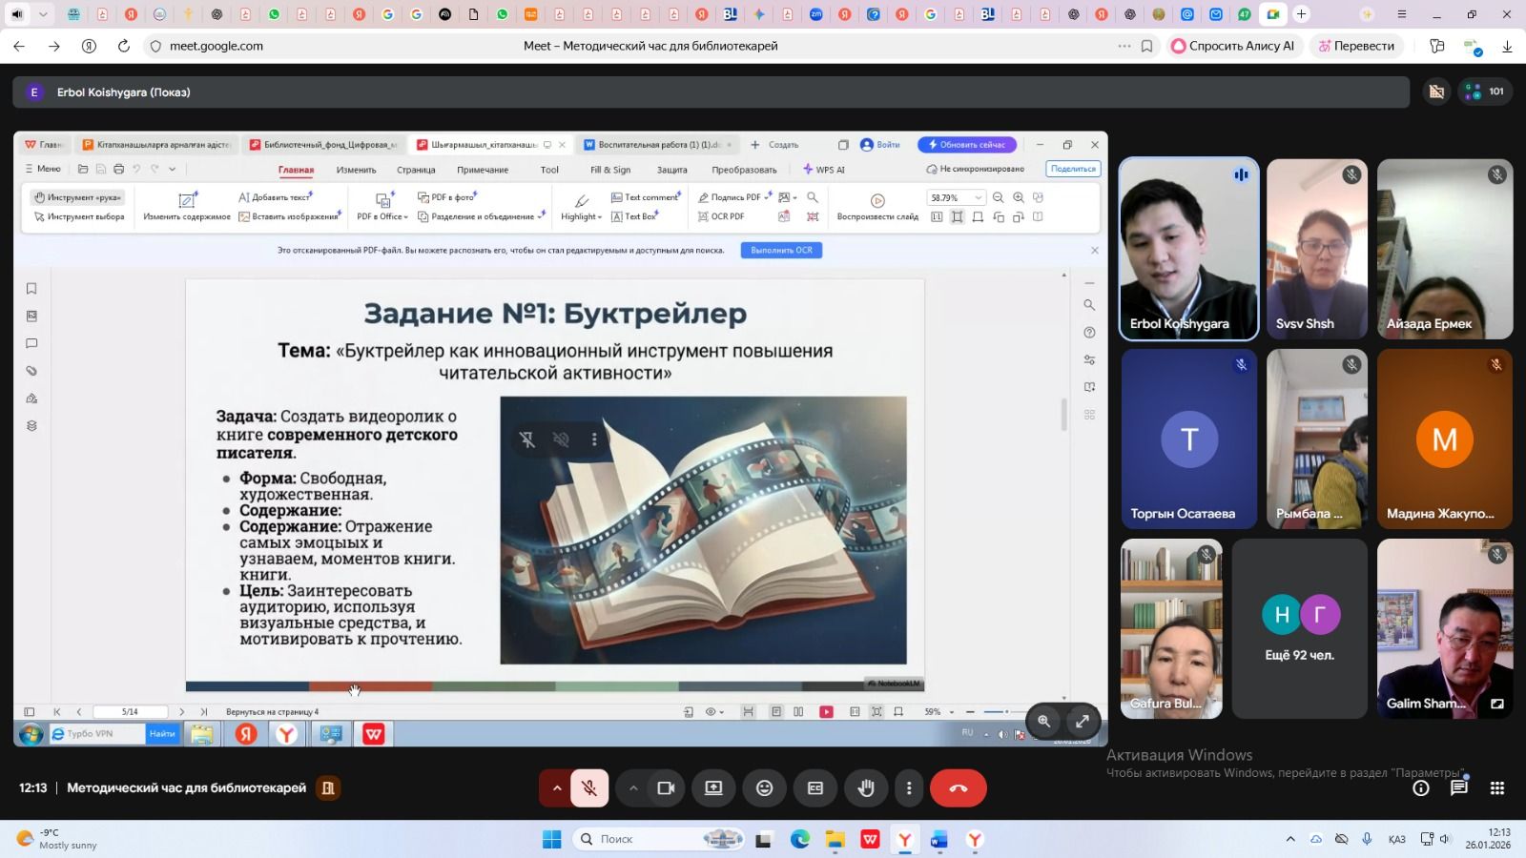Toggle the camera on or off
The height and width of the screenshot is (858, 1526).
pos(666,788)
